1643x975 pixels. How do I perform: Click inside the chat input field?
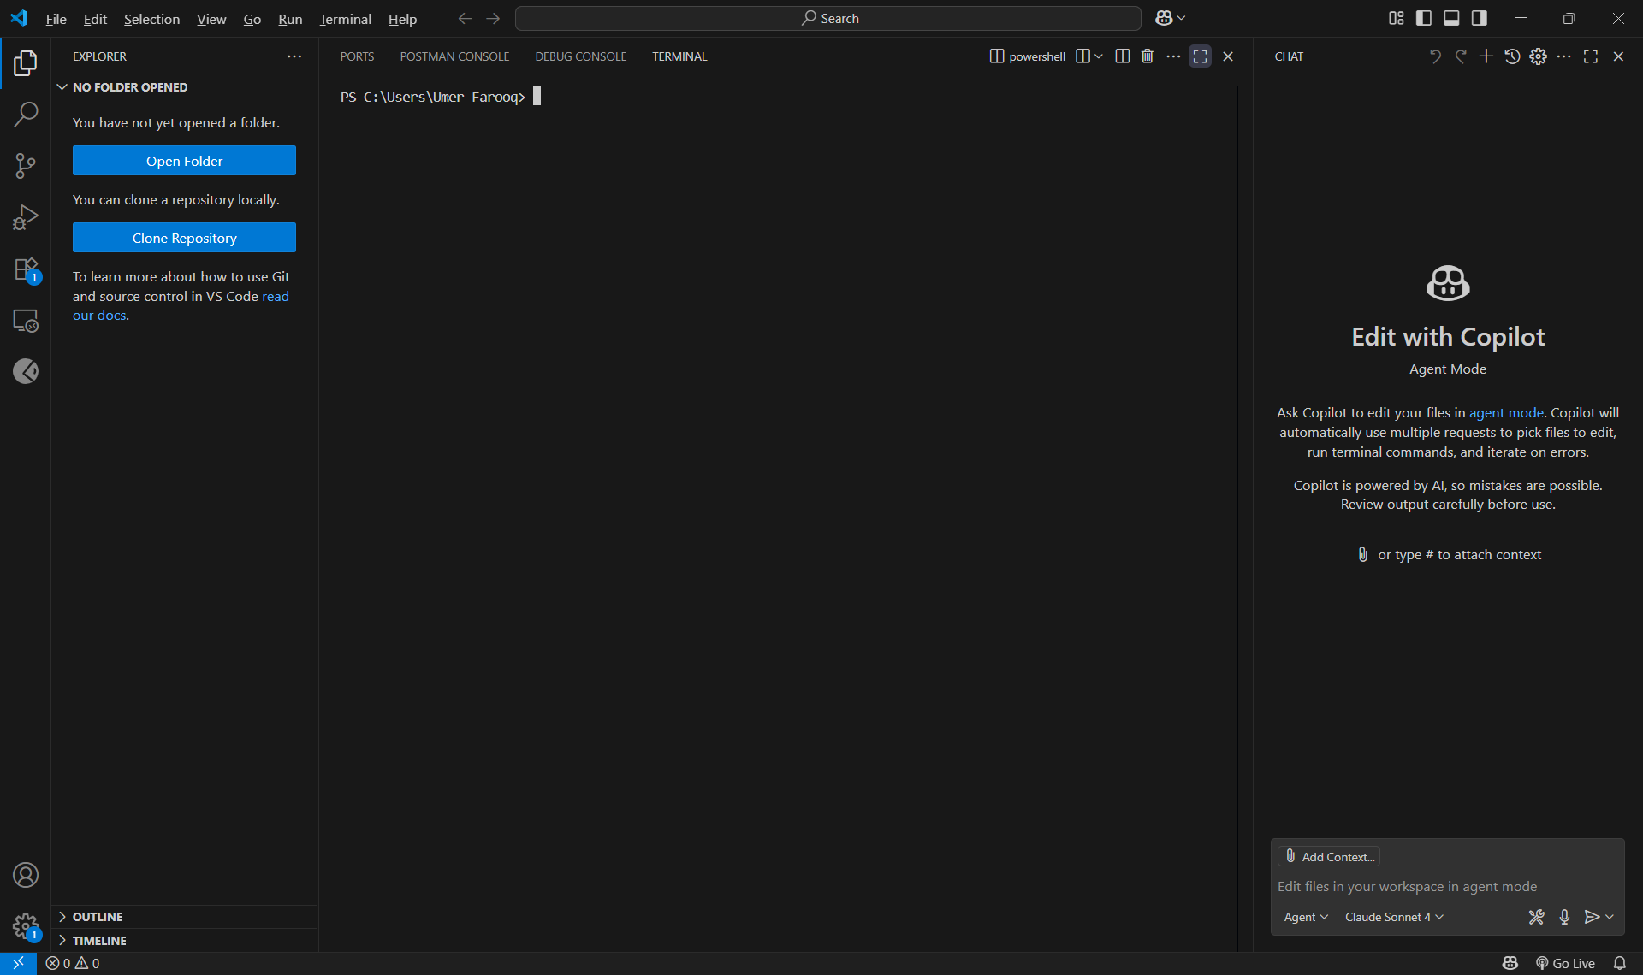tap(1446, 886)
